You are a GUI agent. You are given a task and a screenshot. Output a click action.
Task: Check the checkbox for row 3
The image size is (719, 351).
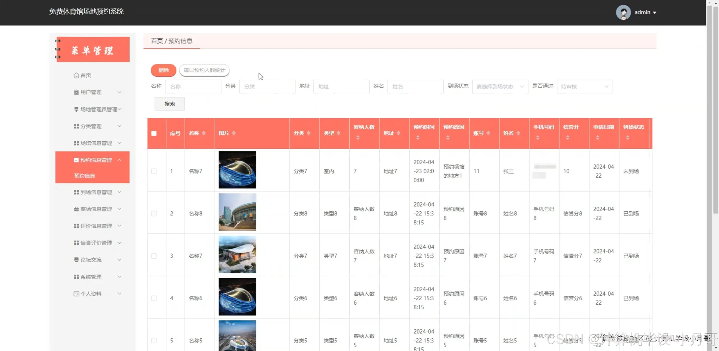click(154, 256)
